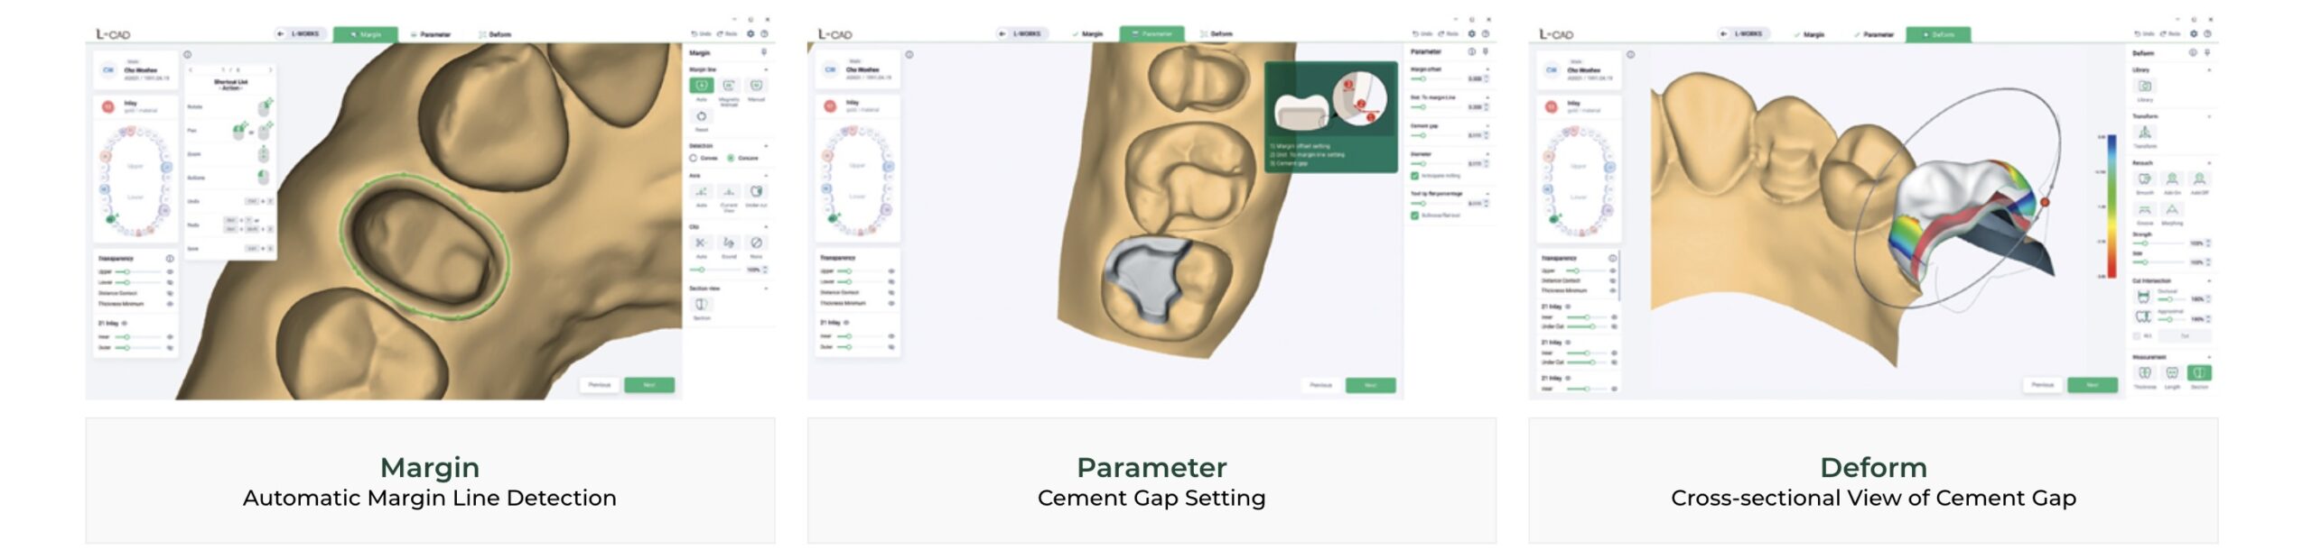Viewport: 2312px width, 559px height.
Task: Select the Smooth retouch tool
Action: [2145, 179]
